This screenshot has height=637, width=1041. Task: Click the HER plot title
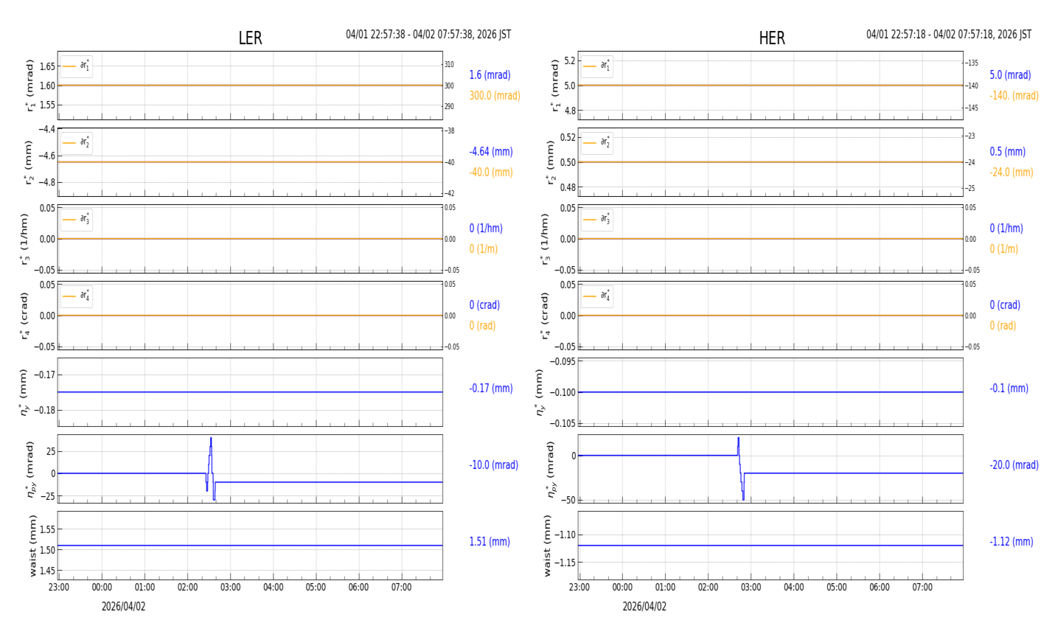pos(772,38)
